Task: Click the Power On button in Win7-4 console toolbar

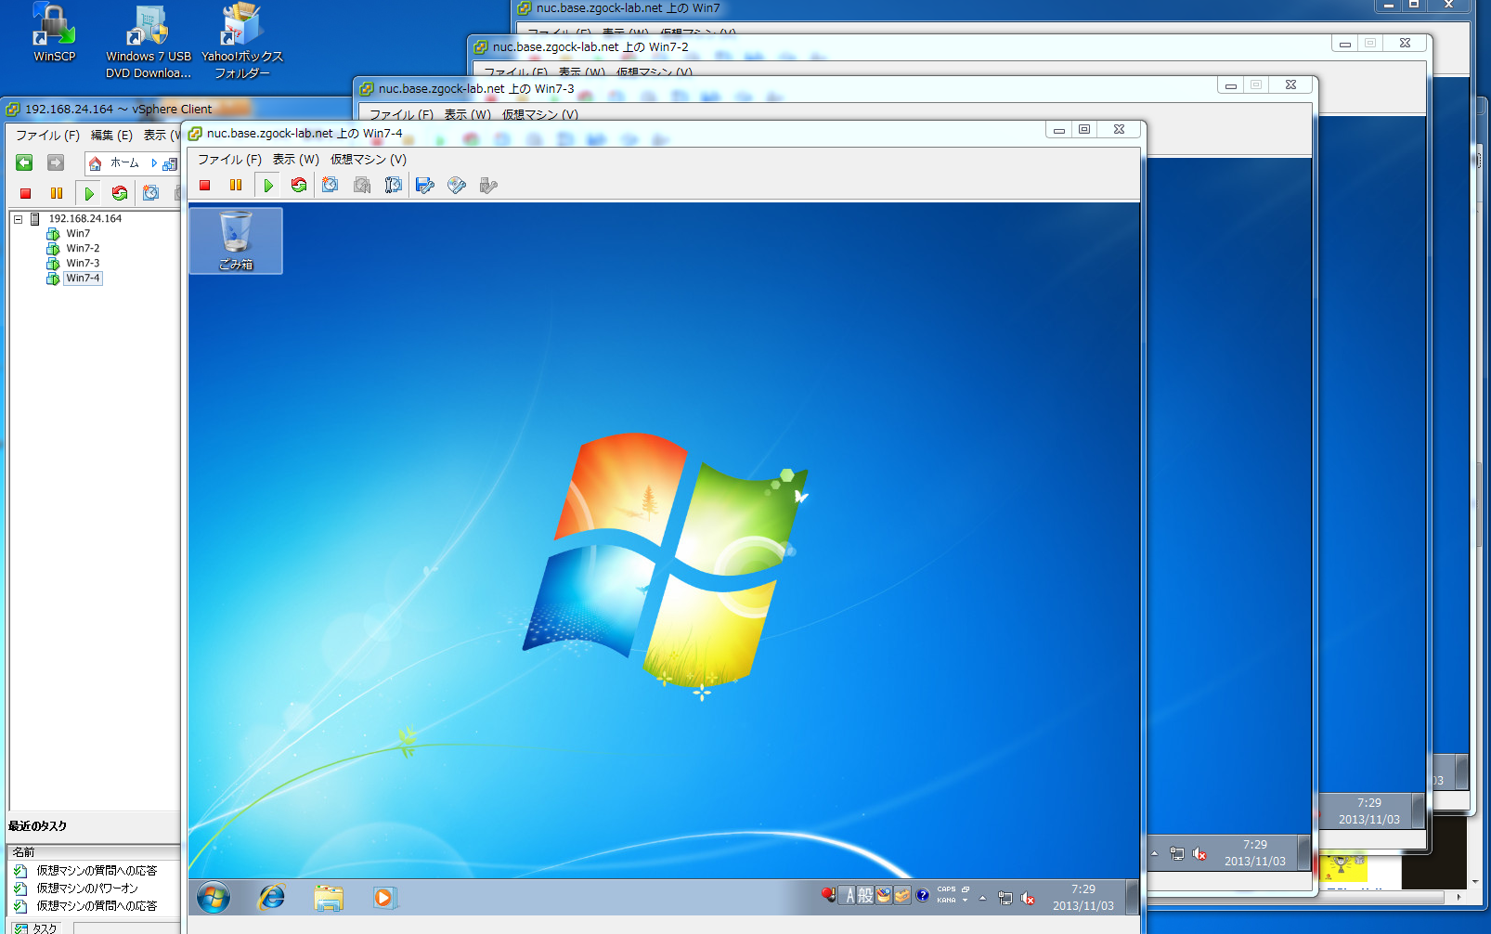Action: 268,186
